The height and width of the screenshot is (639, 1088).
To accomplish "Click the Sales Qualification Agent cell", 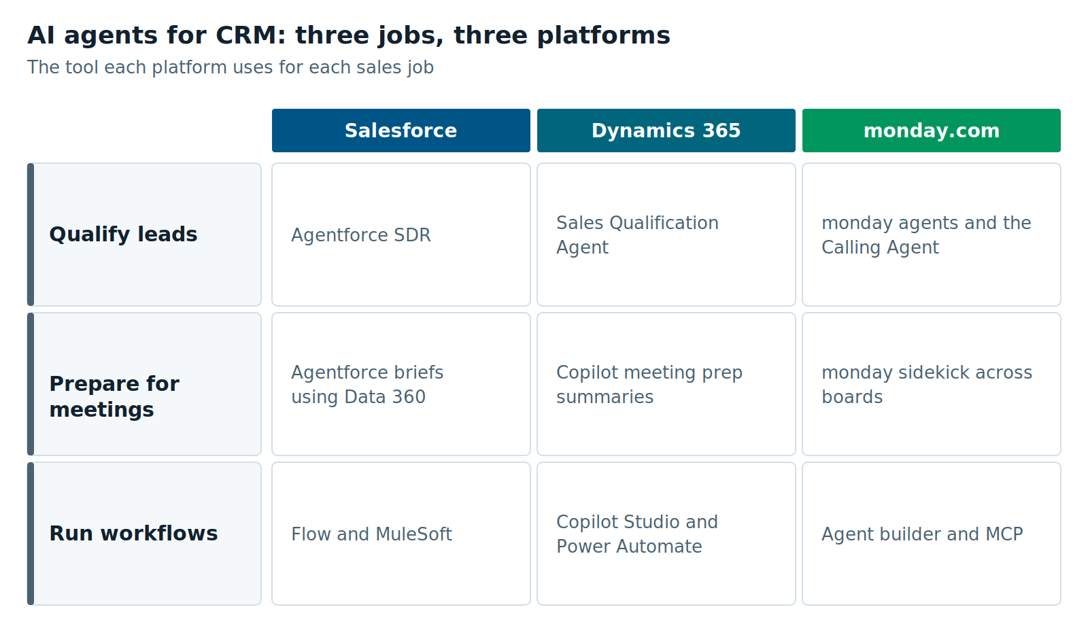I will click(666, 235).
